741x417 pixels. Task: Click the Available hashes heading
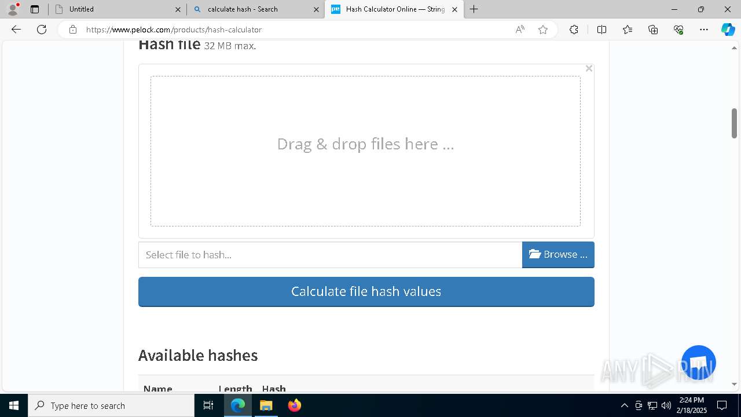198,355
